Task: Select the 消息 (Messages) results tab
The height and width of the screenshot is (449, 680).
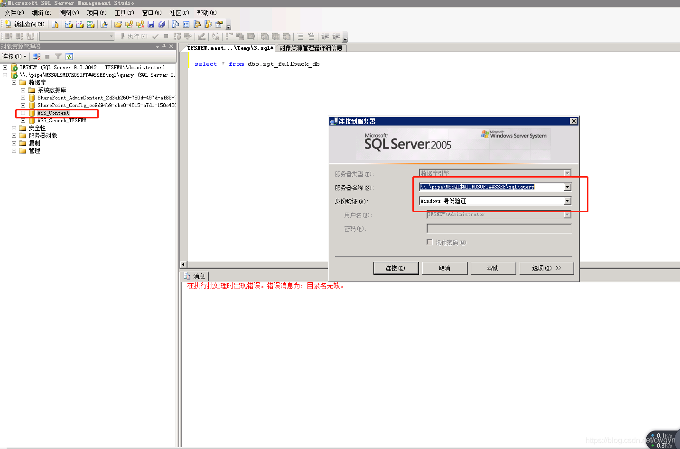Action: point(195,276)
